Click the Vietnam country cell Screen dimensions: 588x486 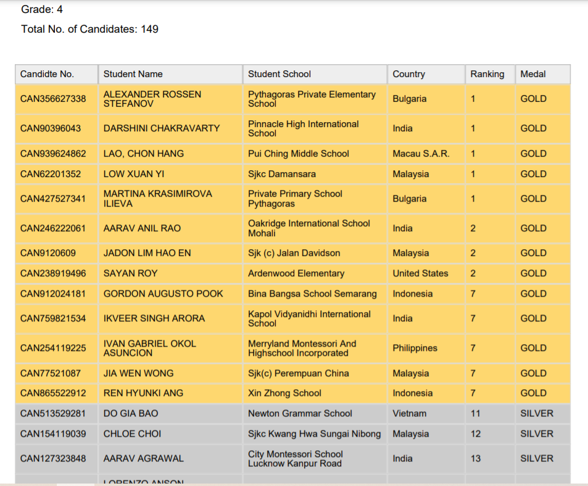pos(409,413)
